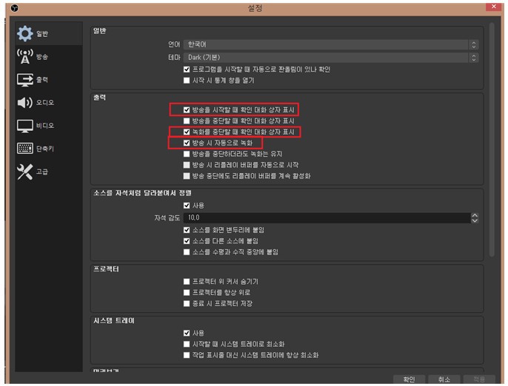Toggle the 사용 checkbox under source snapping

187,206
